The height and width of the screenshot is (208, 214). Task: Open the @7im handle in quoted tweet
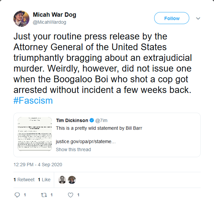pyautogui.click(x=101, y=120)
